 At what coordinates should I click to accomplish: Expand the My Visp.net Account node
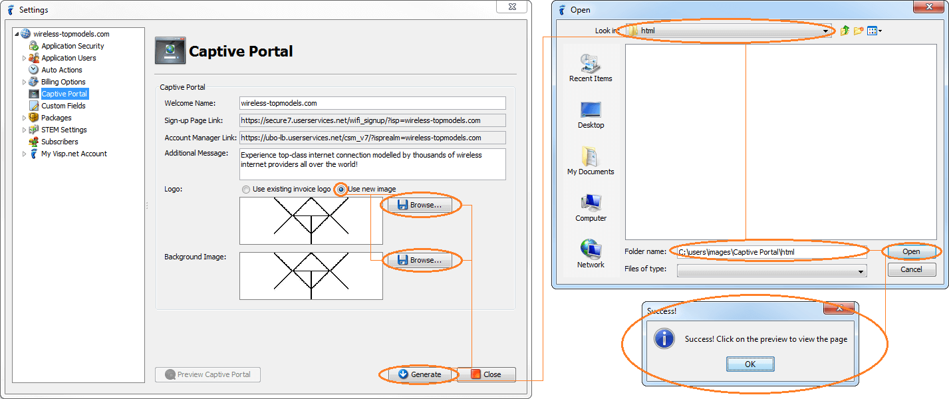point(25,154)
